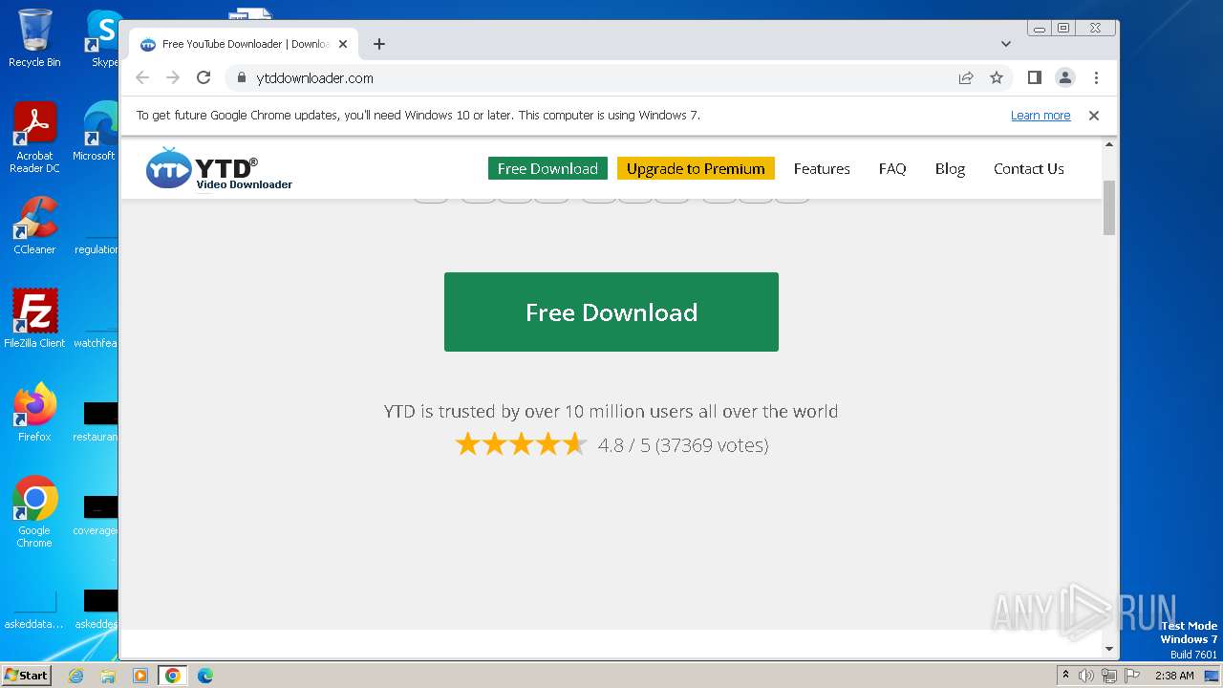The height and width of the screenshot is (688, 1223).
Task: Click the 2:38 AM taskbar clock
Action: pyautogui.click(x=1174, y=676)
